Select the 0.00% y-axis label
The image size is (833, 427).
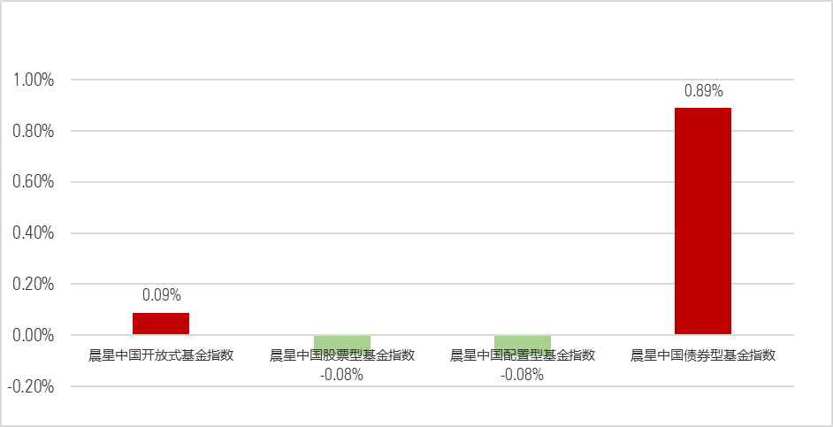pyautogui.click(x=34, y=336)
